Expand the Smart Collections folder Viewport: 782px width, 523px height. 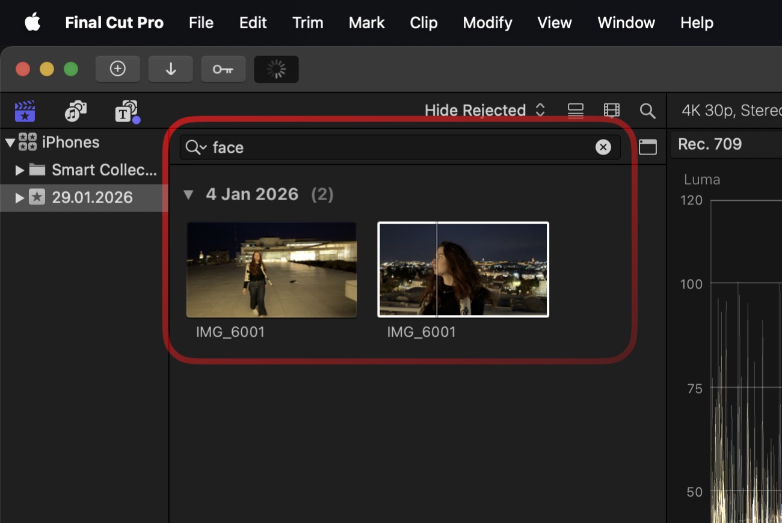point(20,170)
